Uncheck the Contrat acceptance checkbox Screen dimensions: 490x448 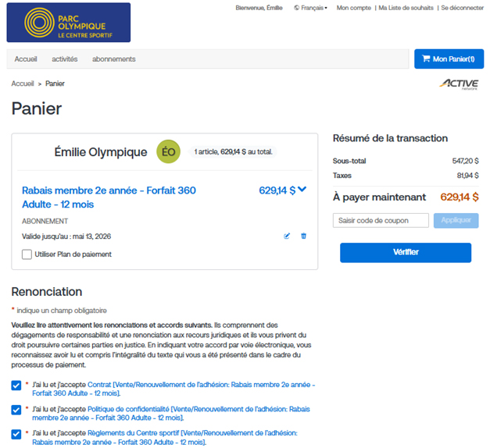coord(16,385)
